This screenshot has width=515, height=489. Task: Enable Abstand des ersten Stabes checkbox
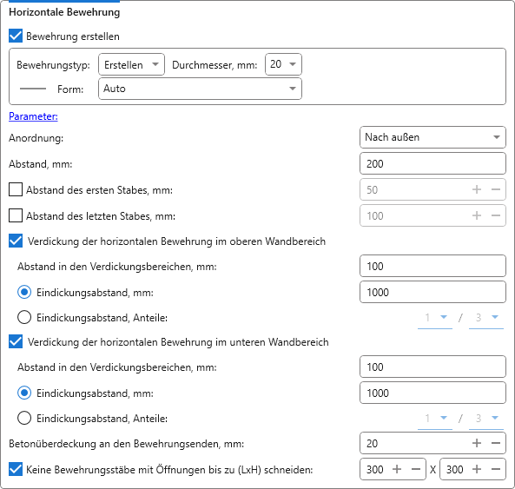16,189
